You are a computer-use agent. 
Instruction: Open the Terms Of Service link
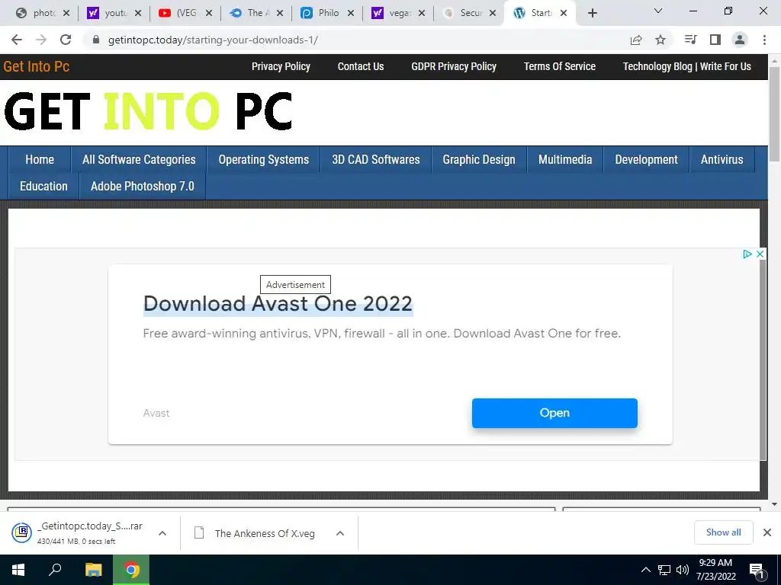point(559,67)
